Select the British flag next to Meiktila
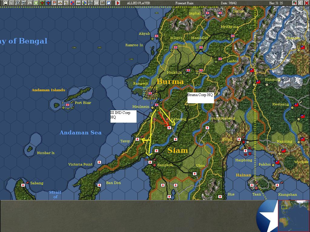This screenshot has width=310, height=232. (188, 70)
